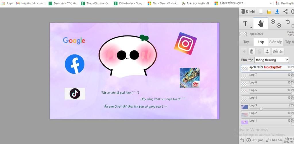Viewport: 294px width, 144px height.
Task: Open 'KH tuần.xlsx' bookmark
Action: coord(129,3)
